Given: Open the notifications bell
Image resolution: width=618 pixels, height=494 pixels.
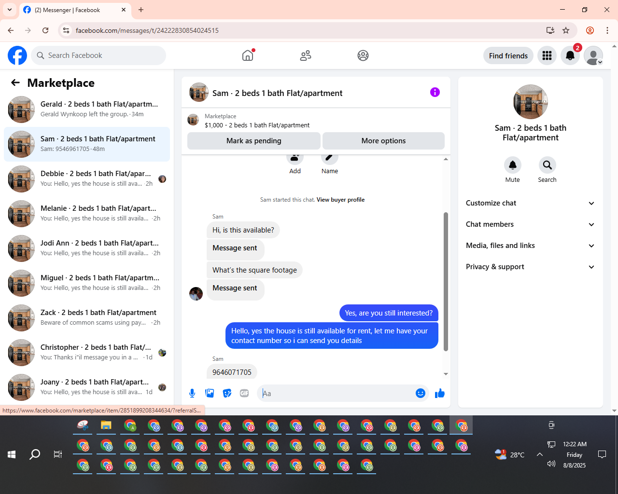Looking at the screenshot, I should click(570, 55).
